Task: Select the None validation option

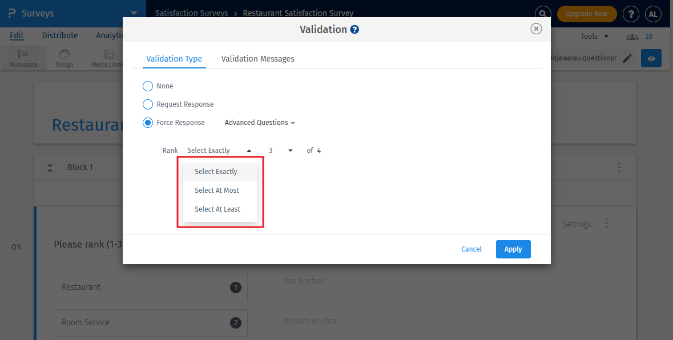Action: pyautogui.click(x=148, y=86)
